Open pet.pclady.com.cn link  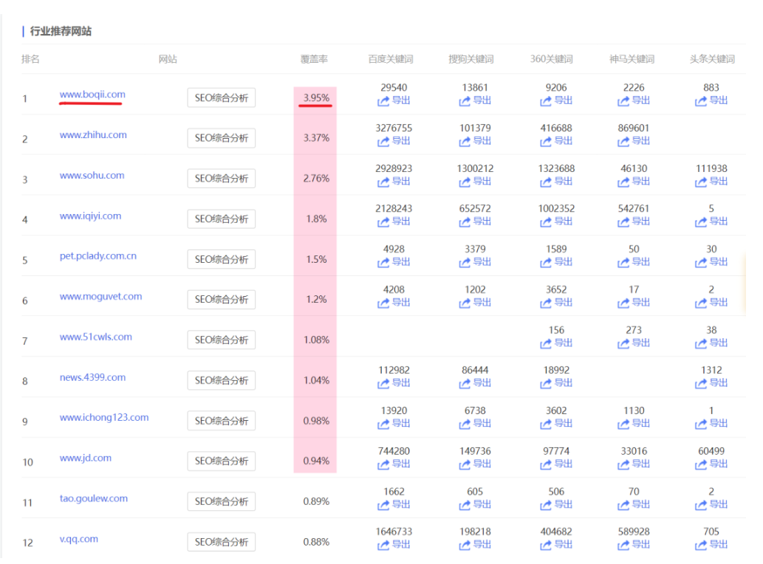click(97, 255)
